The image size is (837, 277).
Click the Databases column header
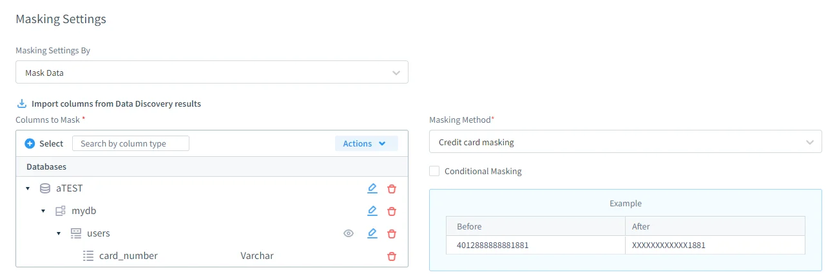click(x=46, y=166)
